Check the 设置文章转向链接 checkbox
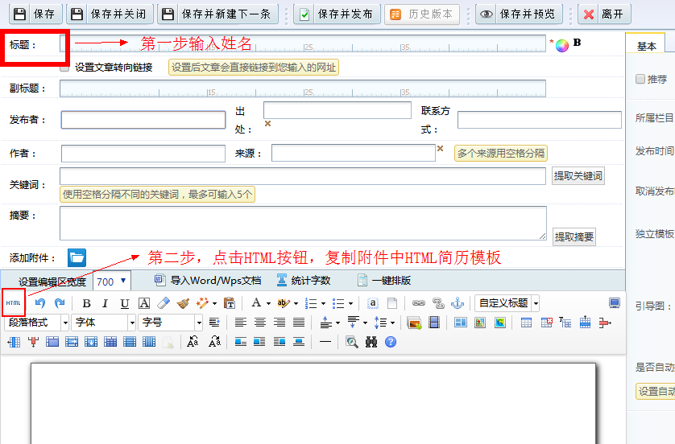675x444 pixels. point(65,67)
